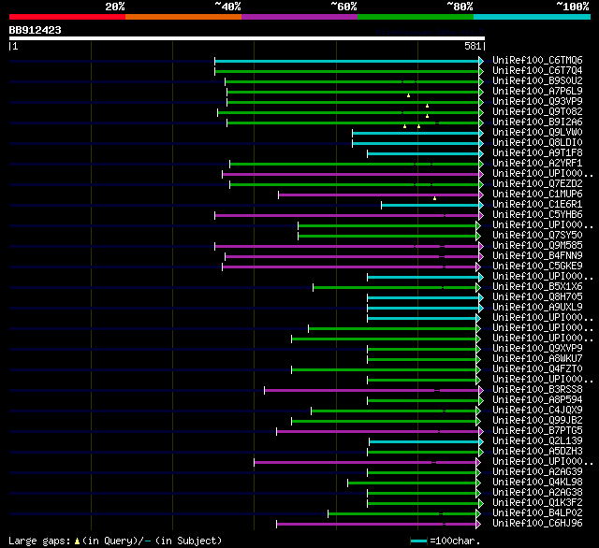Click the green arrowhead of row C6T7Q4
Image resolution: width=599 pixels, height=548 pixels.
481,71
